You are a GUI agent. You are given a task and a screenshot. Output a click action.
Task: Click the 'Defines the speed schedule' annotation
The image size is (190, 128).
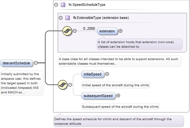tap(119, 121)
